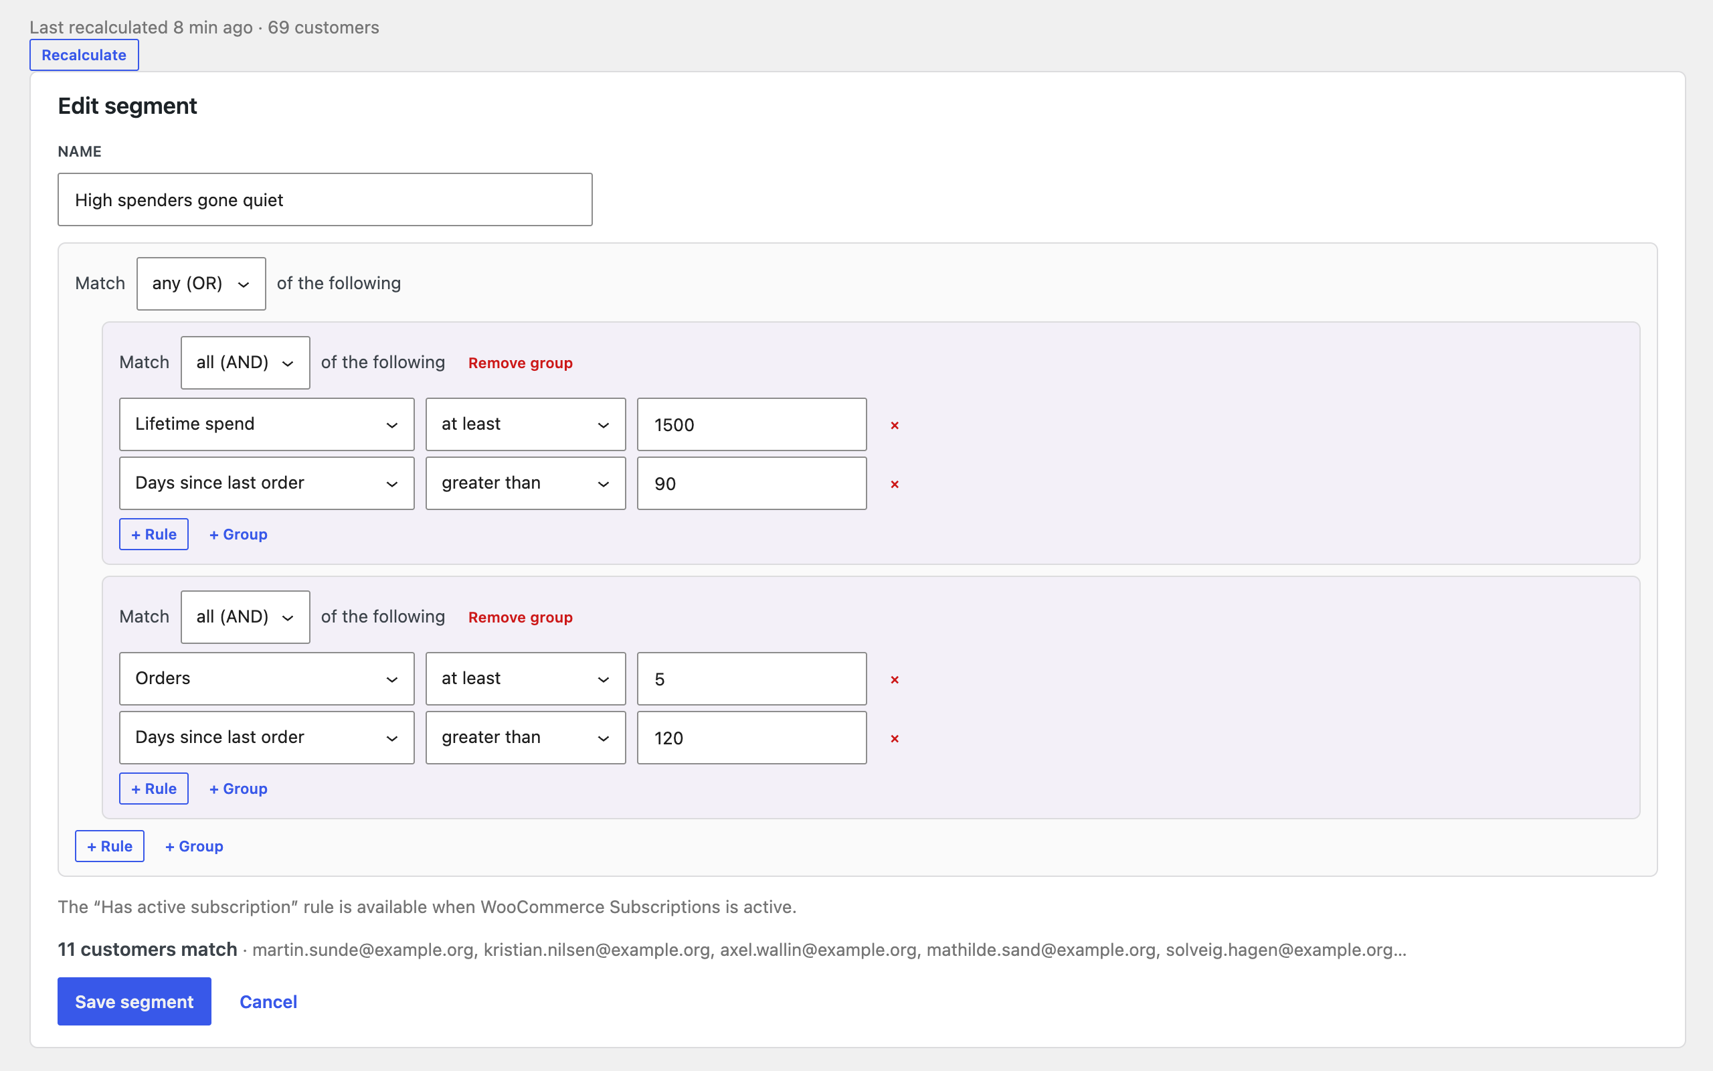Click the 1500 value field
Image resolution: width=1713 pixels, height=1071 pixels.
pyautogui.click(x=751, y=424)
